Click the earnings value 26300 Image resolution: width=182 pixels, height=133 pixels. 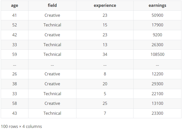157,45
